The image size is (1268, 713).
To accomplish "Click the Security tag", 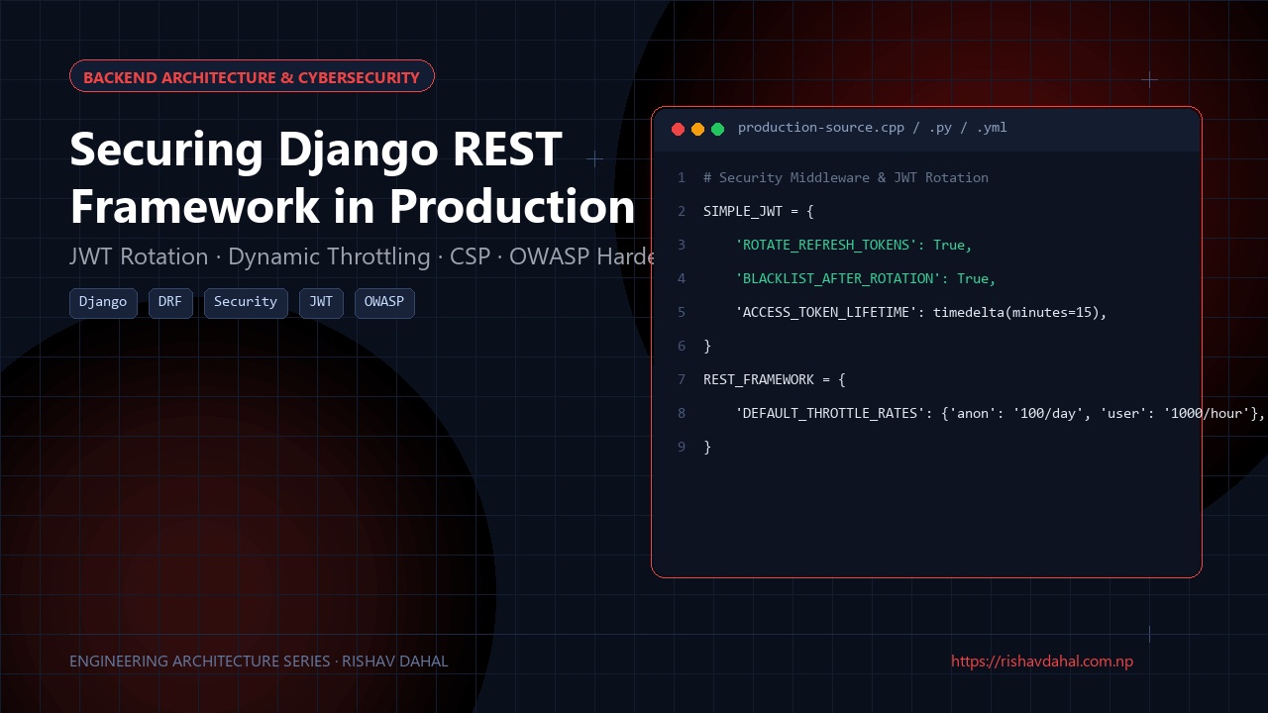I will 246,303.
